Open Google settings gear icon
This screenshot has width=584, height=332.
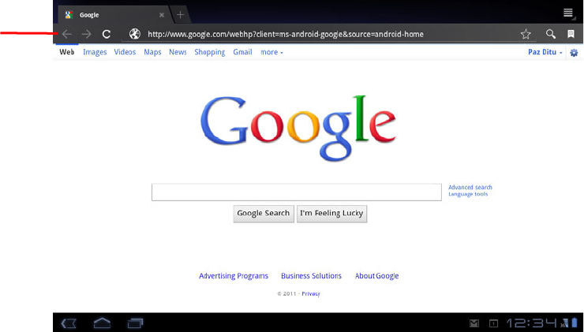pos(574,53)
